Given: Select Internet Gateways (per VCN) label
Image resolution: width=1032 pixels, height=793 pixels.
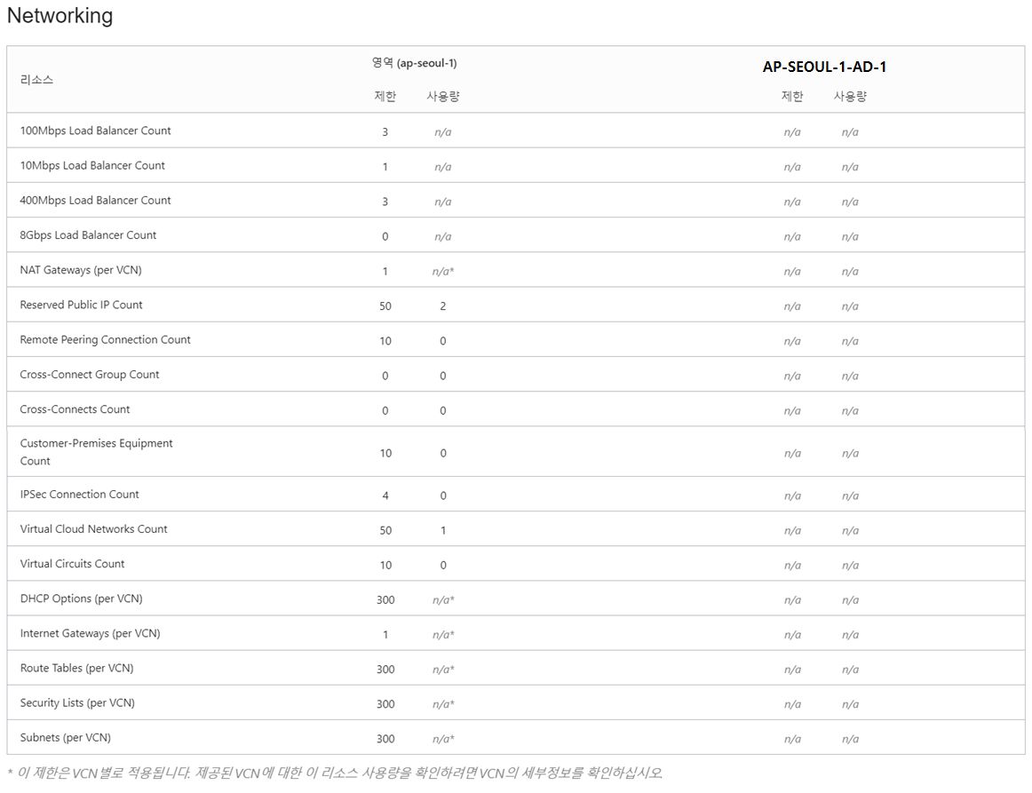Looking at the screenshot, I should 91,634.
